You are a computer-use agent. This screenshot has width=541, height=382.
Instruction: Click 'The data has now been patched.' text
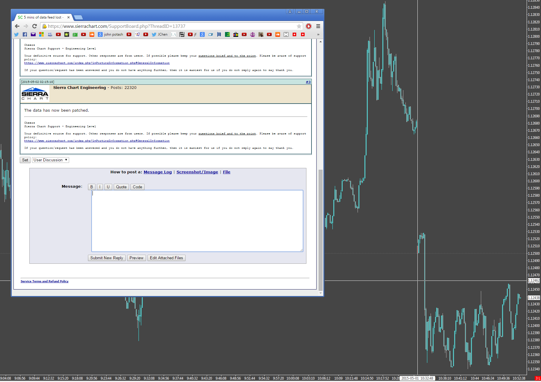[57, 110]
